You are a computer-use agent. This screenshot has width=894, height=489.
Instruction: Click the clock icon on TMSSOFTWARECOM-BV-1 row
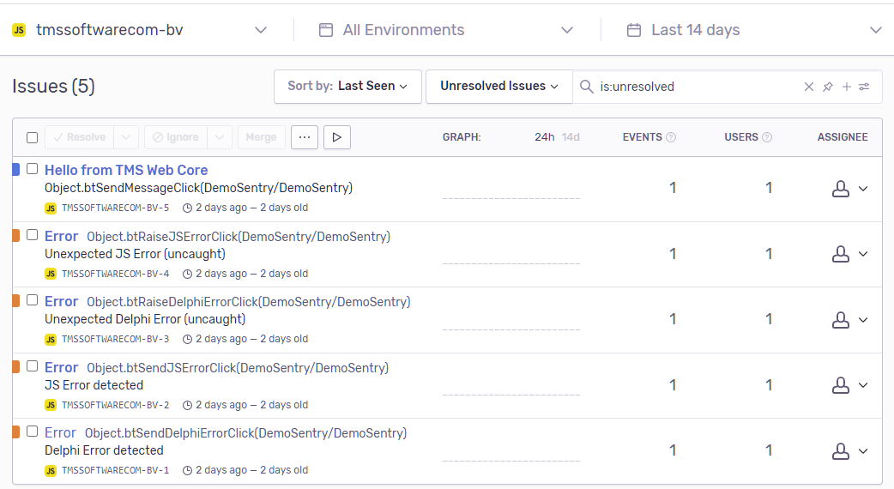tap(187, 471)
